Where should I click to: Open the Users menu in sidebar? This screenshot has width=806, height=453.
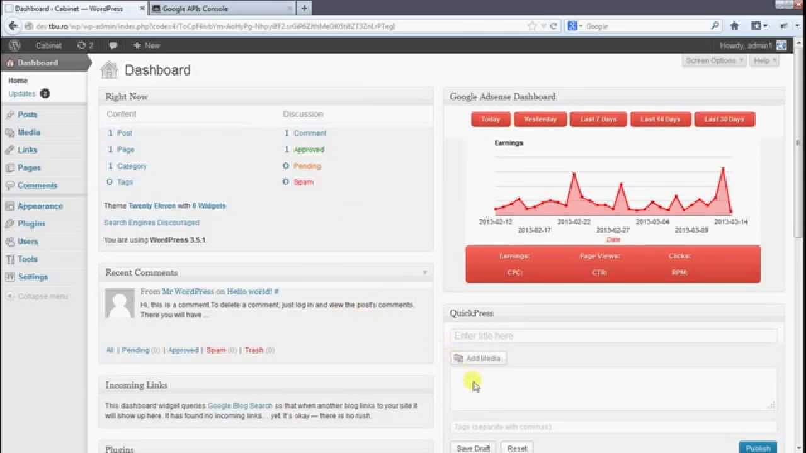click(x=28, y=241)
